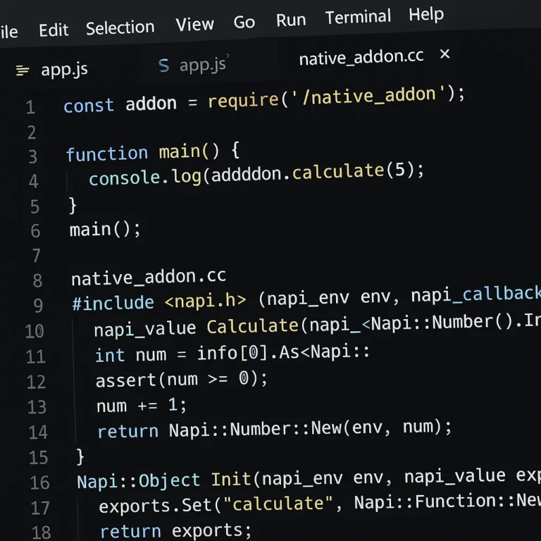Click 'native_addon.cc' text on line 8
Viewport: 541px width, 541px height.
149,278
